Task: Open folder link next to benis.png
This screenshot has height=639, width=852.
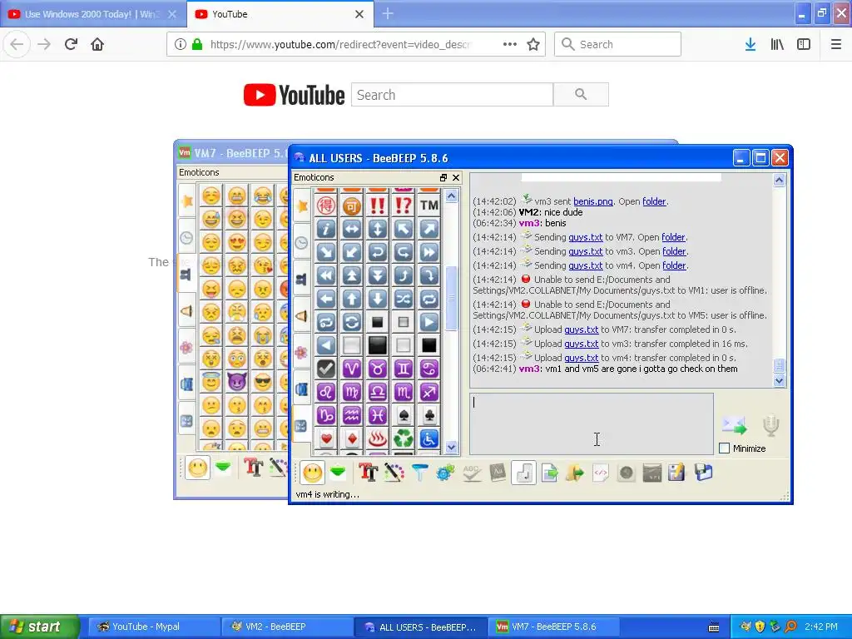Action: (654, 201)
